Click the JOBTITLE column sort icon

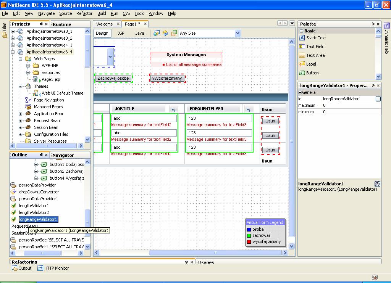(174, 109)
